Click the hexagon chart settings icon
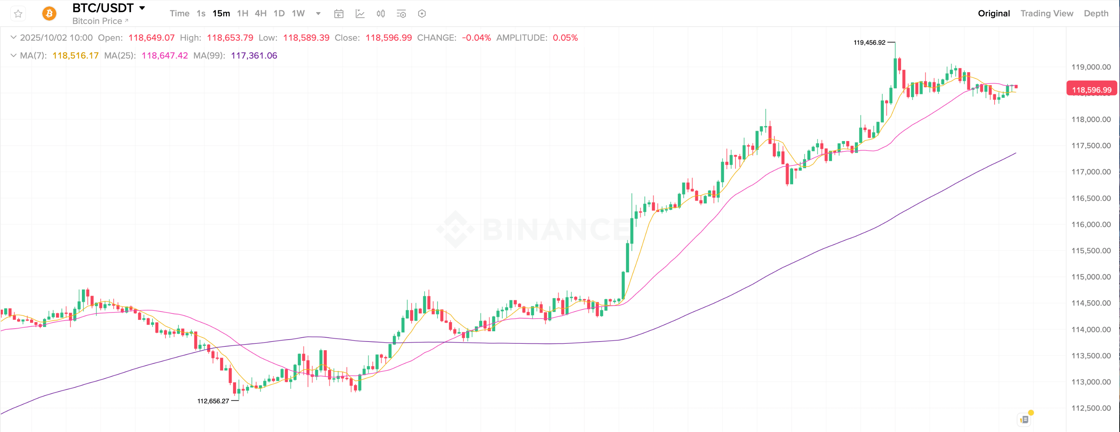 pos(422,14)
